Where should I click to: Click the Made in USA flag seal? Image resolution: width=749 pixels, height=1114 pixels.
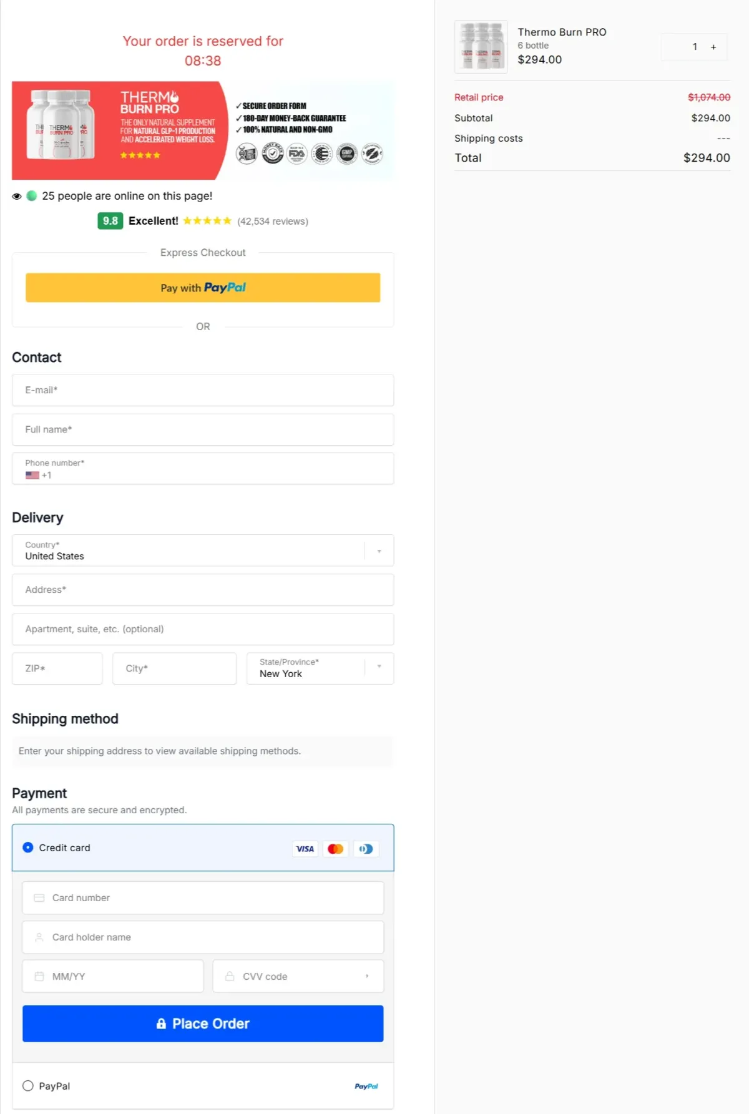(x=321, y=154)
